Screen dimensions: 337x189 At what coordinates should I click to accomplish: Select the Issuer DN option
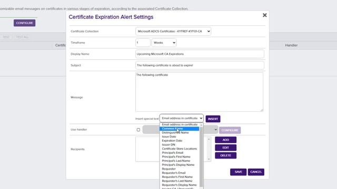tap(180, 145)
